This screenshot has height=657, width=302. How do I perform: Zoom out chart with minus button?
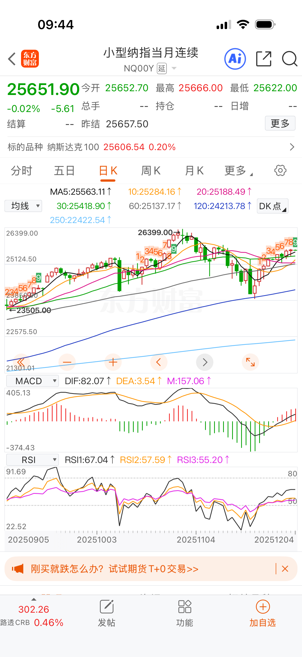[x=67, y=362]
